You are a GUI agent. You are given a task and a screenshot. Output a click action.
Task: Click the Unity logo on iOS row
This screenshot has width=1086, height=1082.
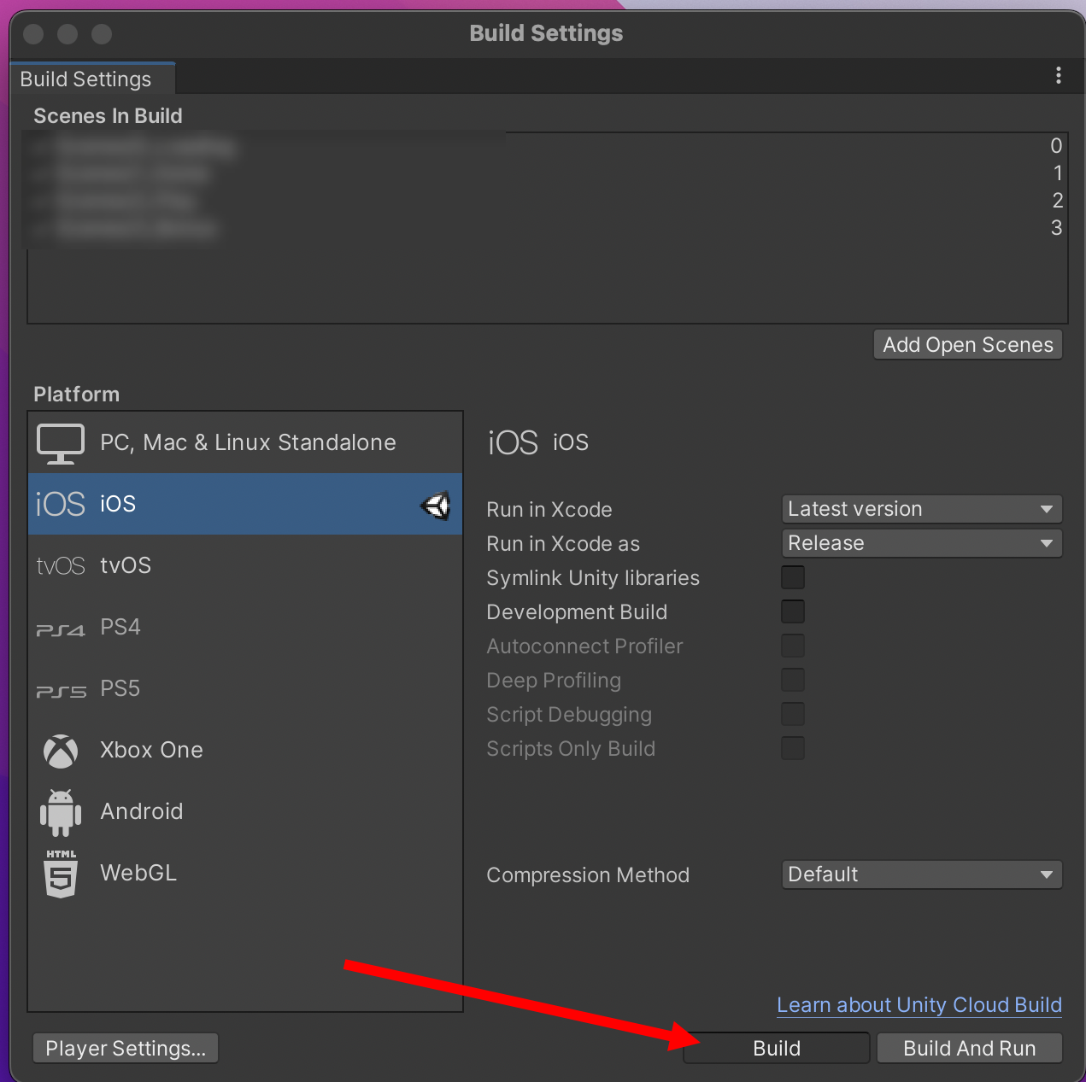(x=436, y=506)
